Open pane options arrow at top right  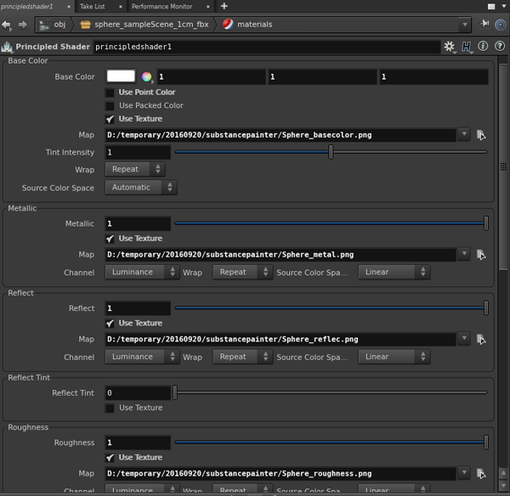[504, 6]
